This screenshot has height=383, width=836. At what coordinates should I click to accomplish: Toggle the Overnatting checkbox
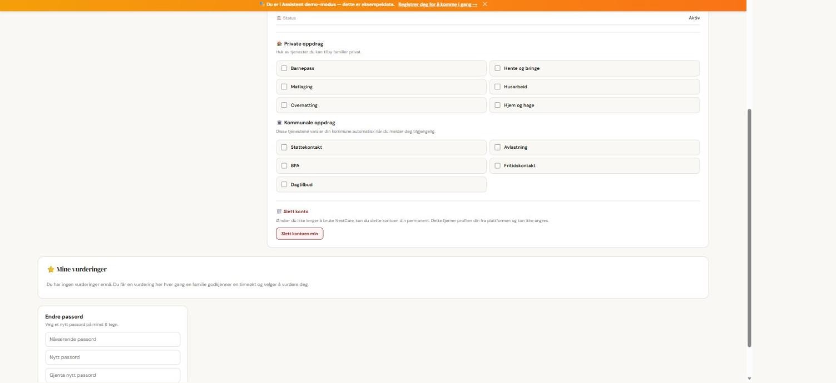click(284, 105)
